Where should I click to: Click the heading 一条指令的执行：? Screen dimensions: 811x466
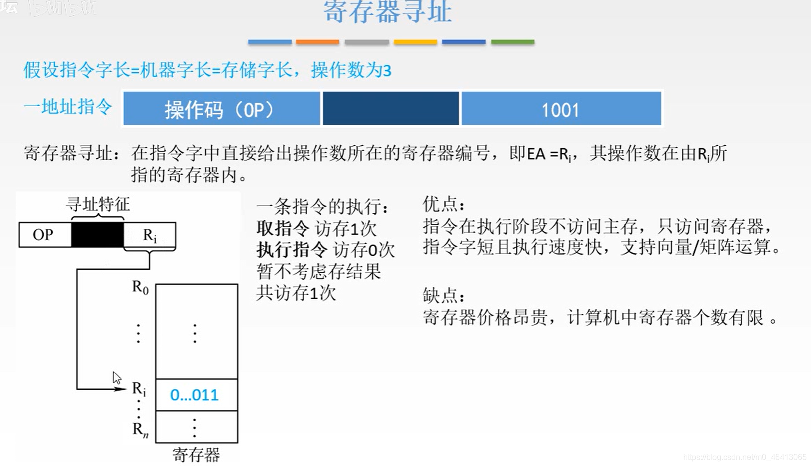[x=322, y=207]
